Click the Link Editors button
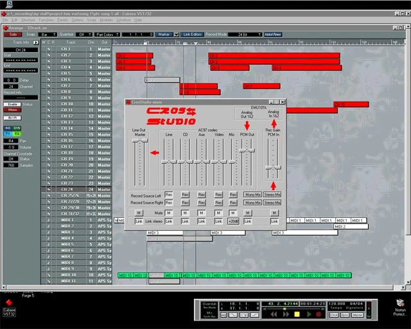The image size is (411, 329). coord(192,34)
